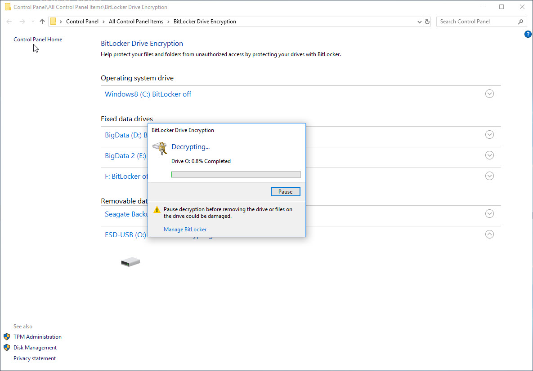Click the Pause decryption button
Viewport: 533px width, 371px height.
pos(285,191)
